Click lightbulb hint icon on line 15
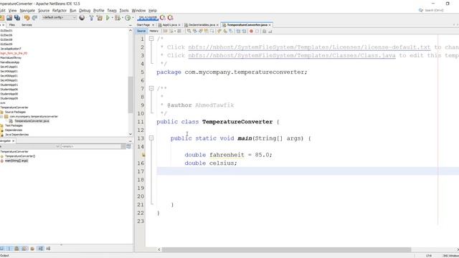Image resolution: width=459 pixels, height=258 pixels. click(143, 155)
